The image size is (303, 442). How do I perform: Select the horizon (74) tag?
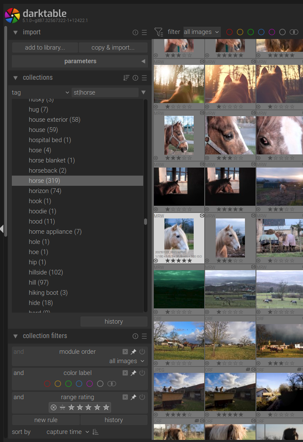click(78, 191)
